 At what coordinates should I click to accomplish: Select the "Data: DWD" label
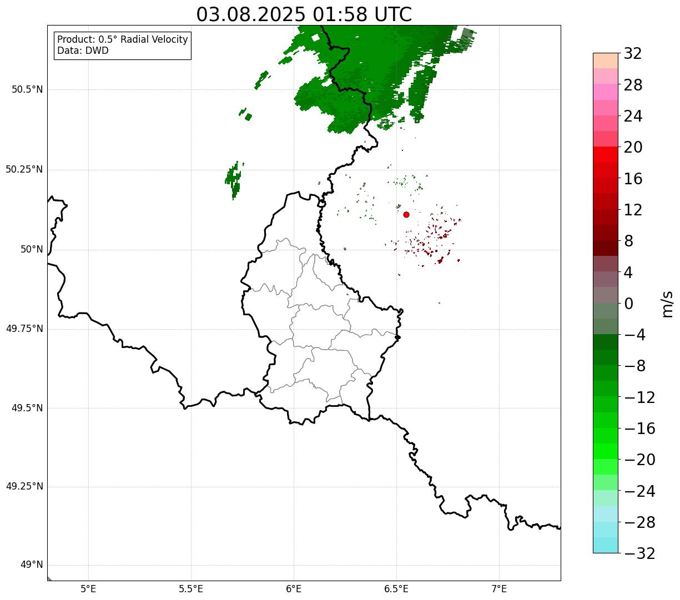[83, 51]
